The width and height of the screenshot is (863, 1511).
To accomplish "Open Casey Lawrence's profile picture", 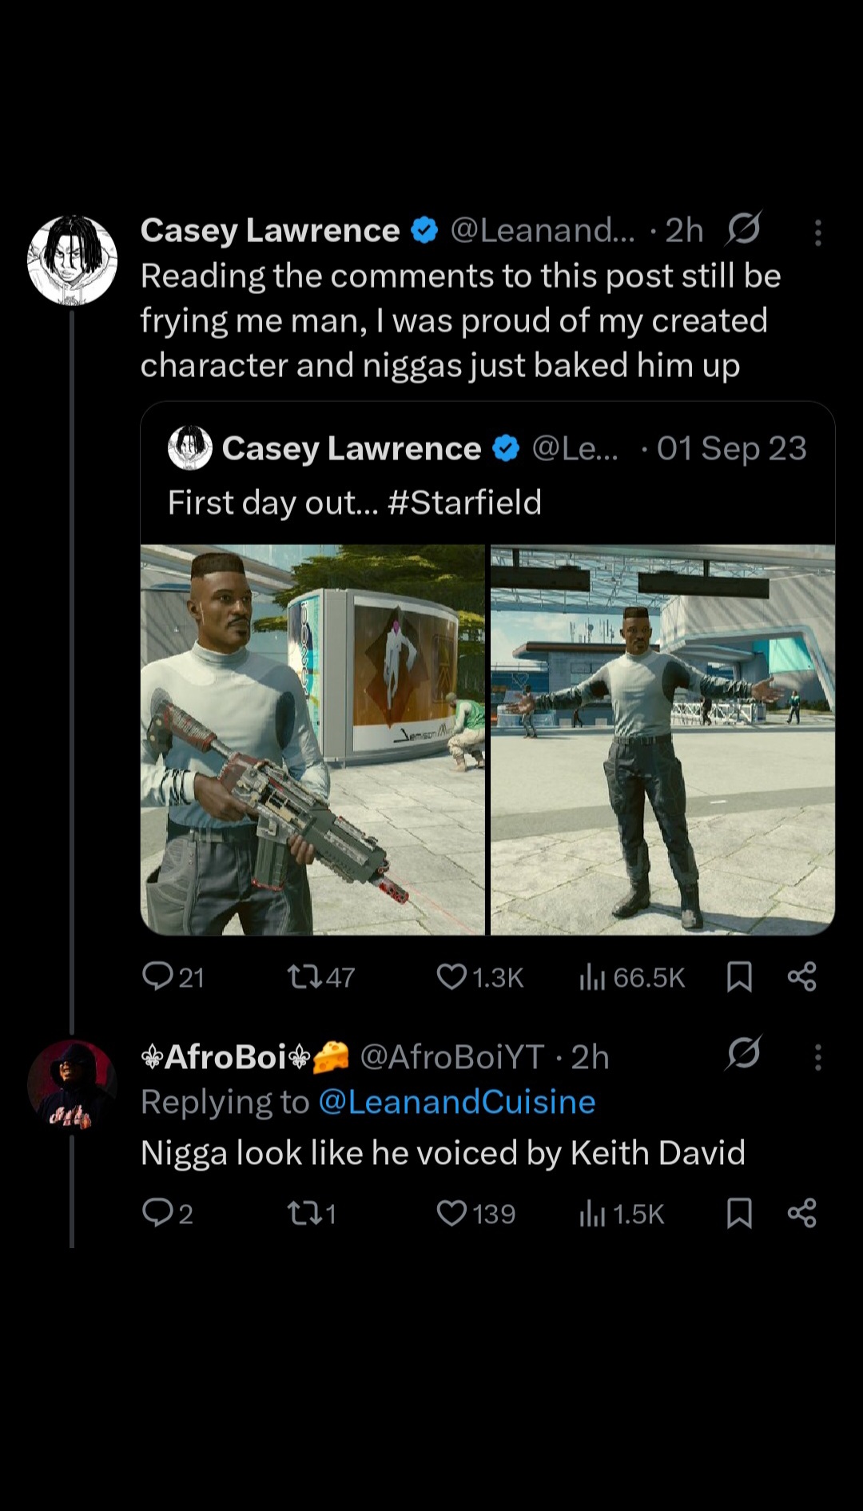I will [73, 260].
